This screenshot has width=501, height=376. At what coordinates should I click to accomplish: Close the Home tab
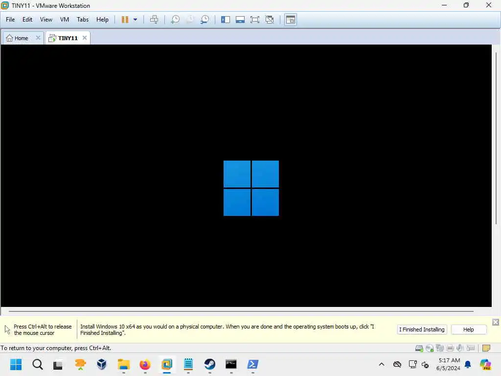(x=38, y=38)
